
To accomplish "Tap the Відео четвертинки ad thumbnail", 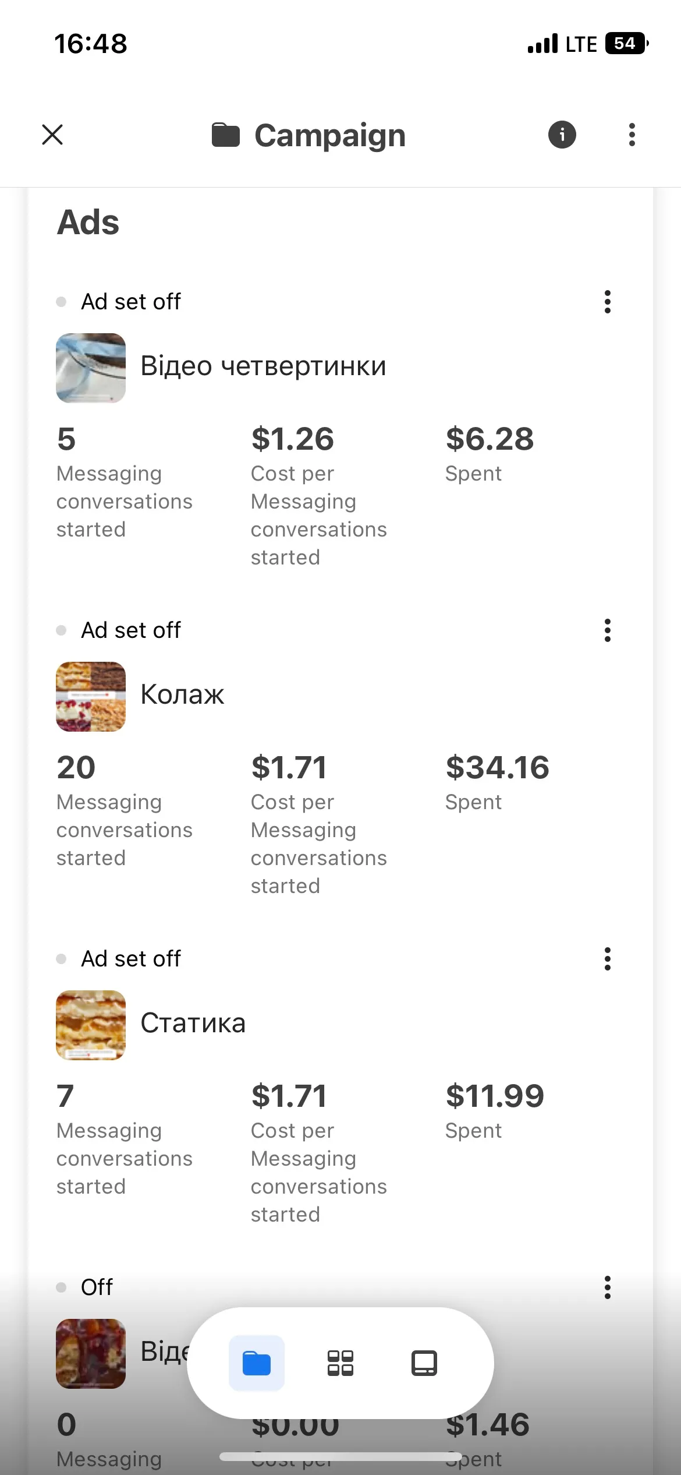I will click(x=91, y=368).
